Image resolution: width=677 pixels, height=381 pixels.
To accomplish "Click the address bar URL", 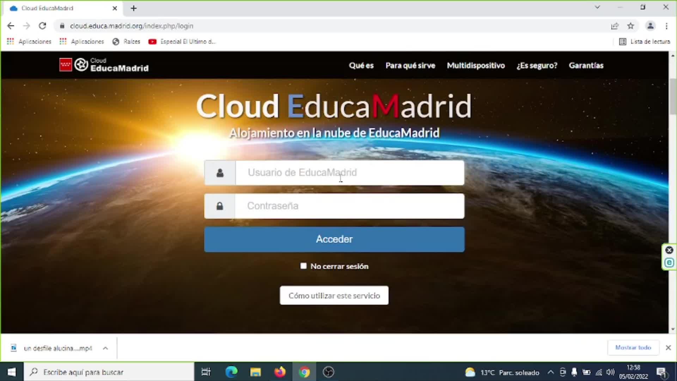I will coord(132,26).
